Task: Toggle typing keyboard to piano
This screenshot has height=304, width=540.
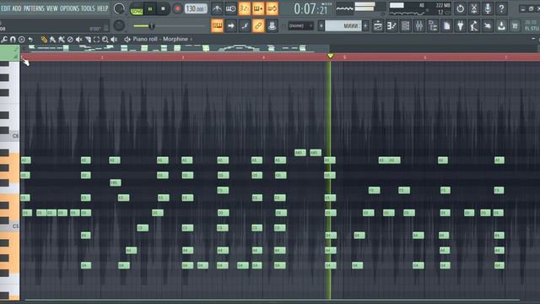Action: [217, 25]
